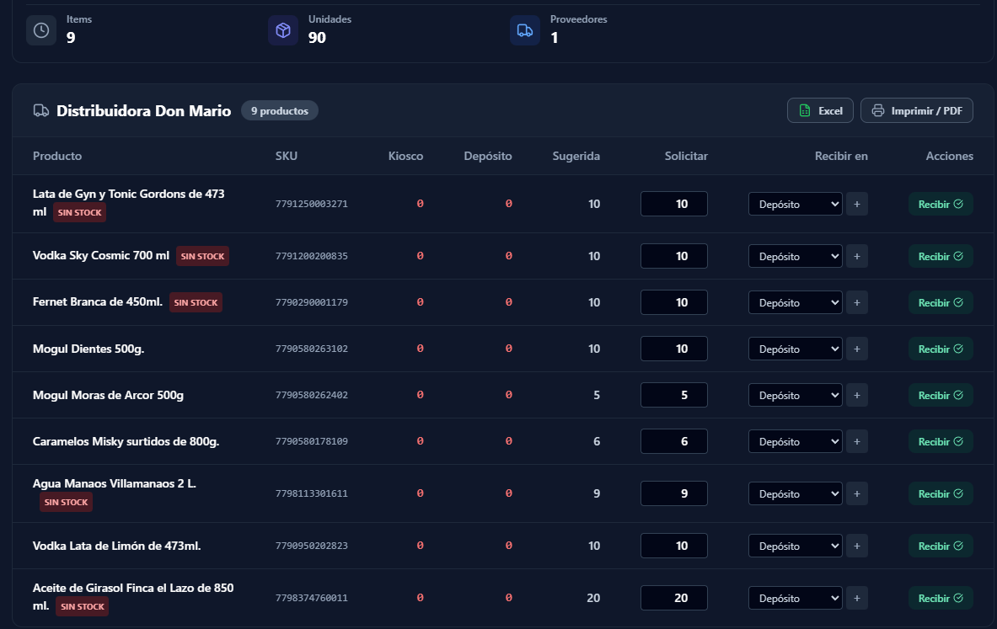
Task: Open Depósito dropdown for Agua Manaos row
Action: tap(795, 493)
